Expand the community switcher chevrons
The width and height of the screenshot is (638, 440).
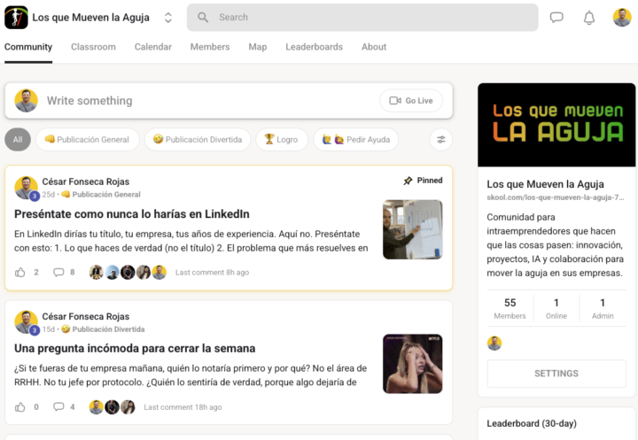(168, 18)
